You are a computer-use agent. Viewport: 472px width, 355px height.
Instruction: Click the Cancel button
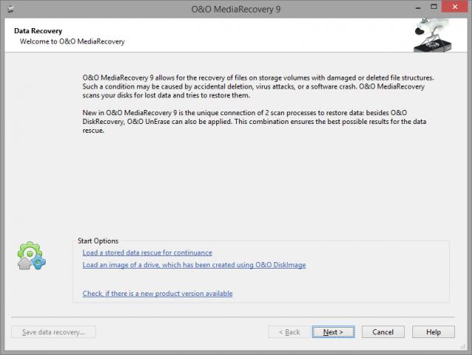click(383, 332)
